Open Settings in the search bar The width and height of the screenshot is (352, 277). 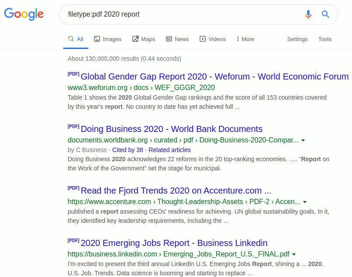coord(297,39)
